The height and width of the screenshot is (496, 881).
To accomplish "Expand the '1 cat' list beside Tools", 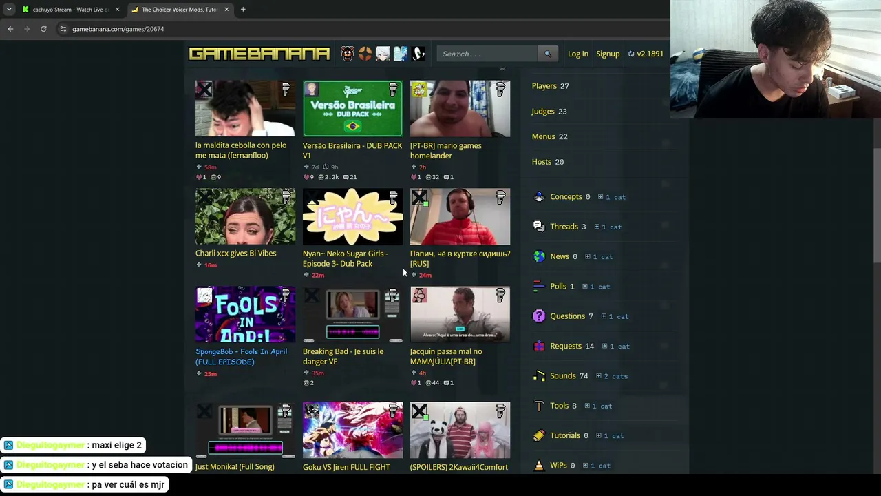I will pos(597,406).
